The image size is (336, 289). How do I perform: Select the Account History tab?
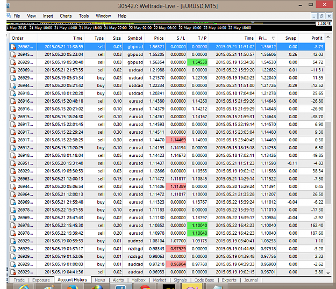73,280
